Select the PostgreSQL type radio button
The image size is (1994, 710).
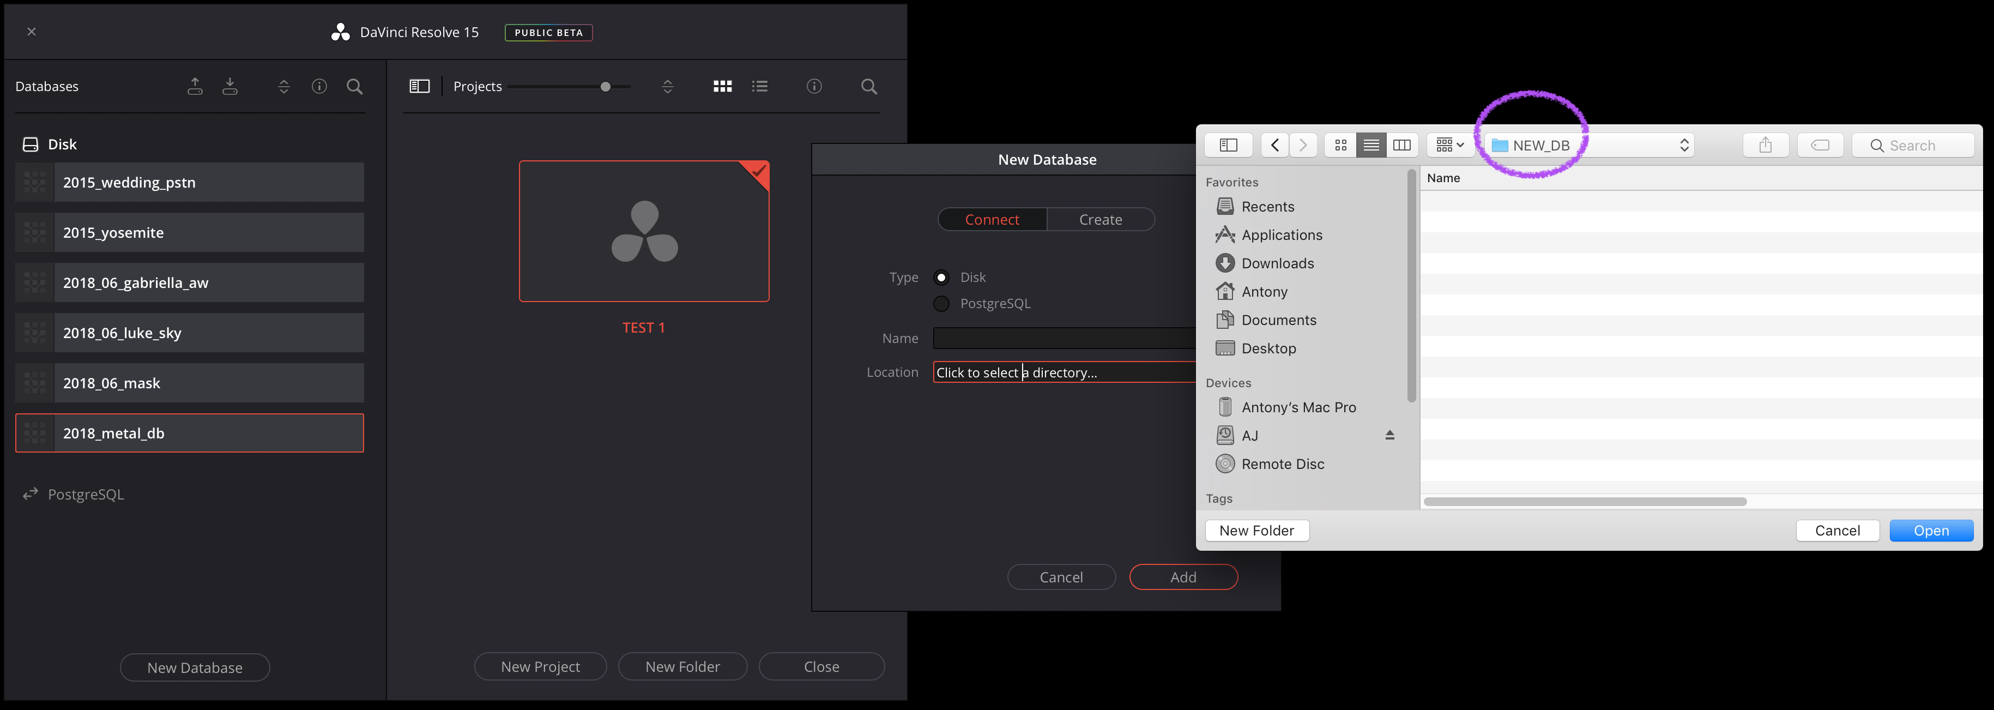(941, 304)
